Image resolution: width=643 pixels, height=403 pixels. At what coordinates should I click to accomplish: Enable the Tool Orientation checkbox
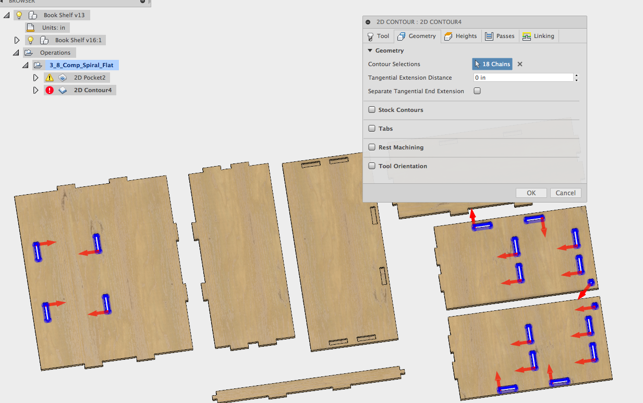click(372, 166)
